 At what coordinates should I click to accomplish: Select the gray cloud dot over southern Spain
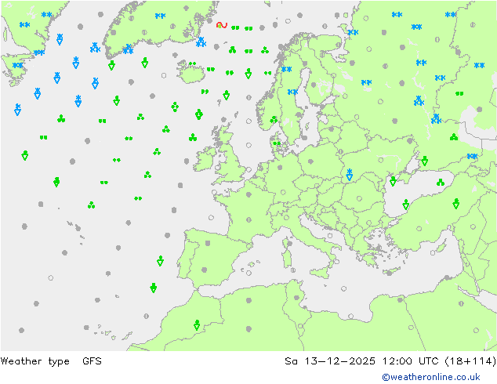(x=205, y=270)
